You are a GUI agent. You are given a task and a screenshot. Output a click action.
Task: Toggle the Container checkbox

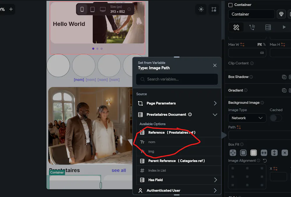[230, 5]
